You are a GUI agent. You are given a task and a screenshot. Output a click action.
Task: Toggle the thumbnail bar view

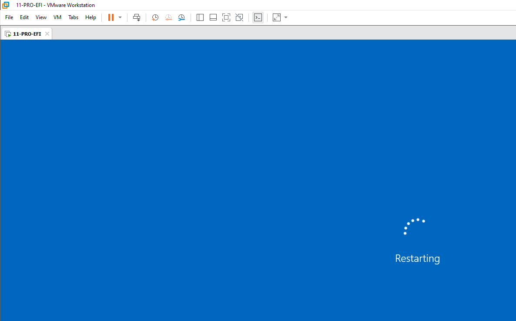(x=213, y=17)
